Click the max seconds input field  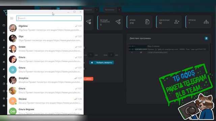111,55
